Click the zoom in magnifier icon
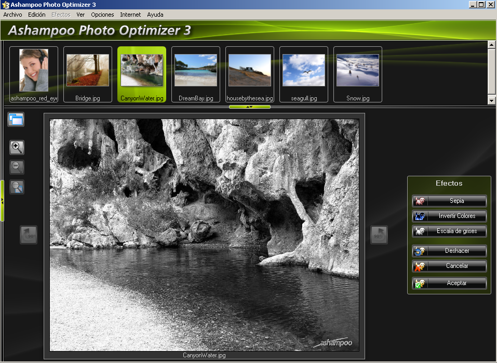The image size is (497, 363). tap(17, 148)
